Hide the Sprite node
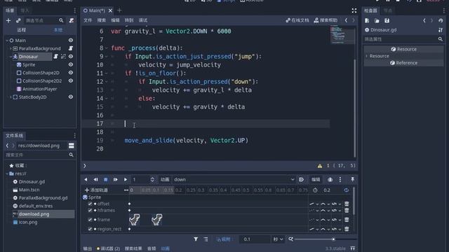The width and height of the screenshot is (449, 252). tap(71, 64)
